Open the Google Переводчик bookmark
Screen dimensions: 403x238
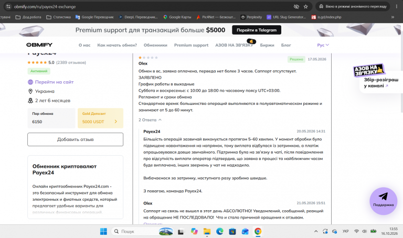pyautogui.click(x=94, y=17)
